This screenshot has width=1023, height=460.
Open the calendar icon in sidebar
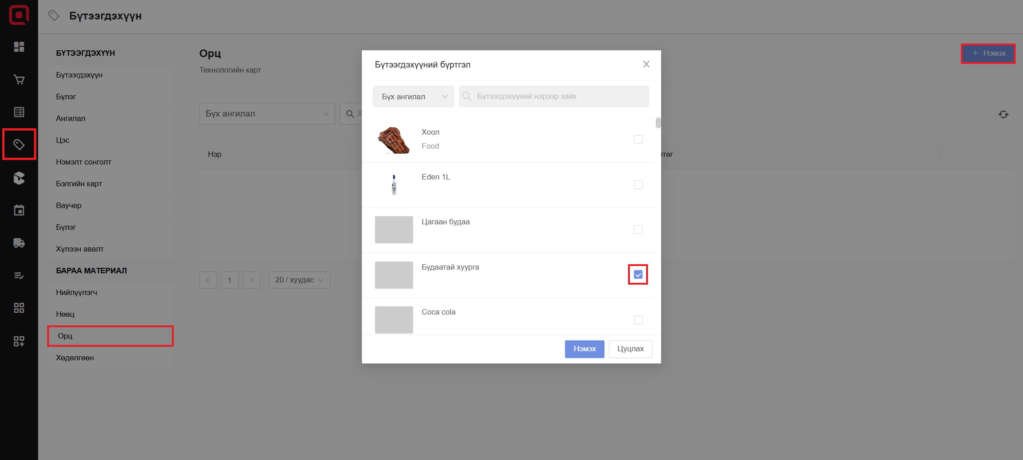19,210
